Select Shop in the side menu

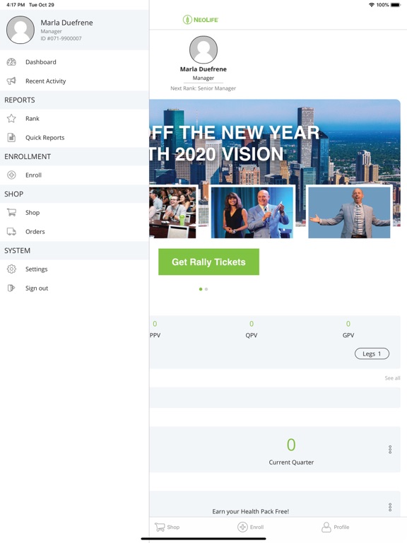pos(74,212)
